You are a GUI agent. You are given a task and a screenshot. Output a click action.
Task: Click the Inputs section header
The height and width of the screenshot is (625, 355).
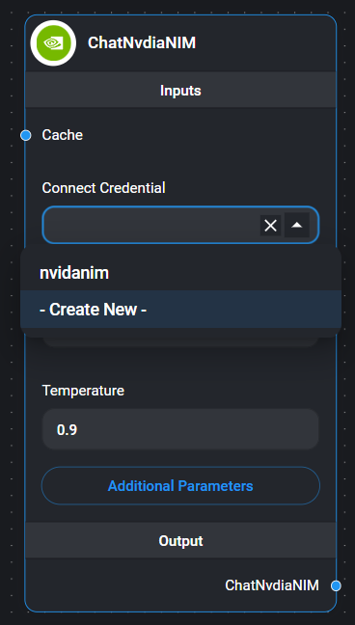pyautogui.click(x=180, y=90)
